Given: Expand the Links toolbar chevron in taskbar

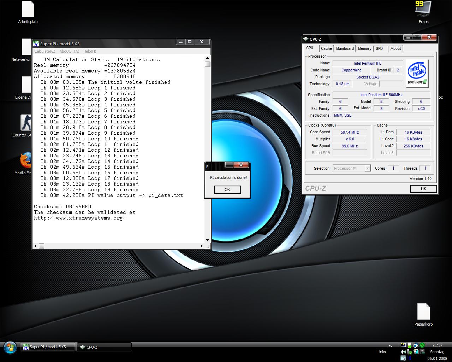Looking at the screenshot, I should pos(390,346).
